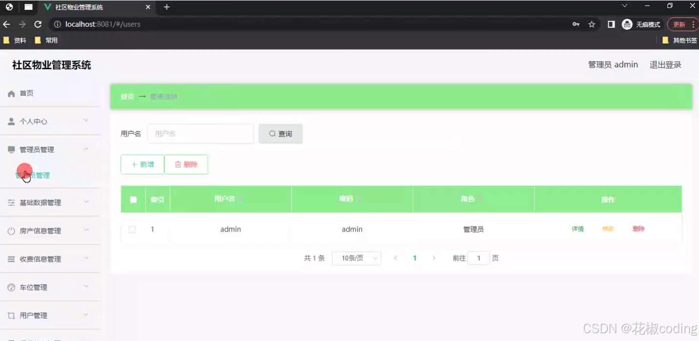
Task: Expand the 用户管理 menu chevron
Action: coord(86,315)
